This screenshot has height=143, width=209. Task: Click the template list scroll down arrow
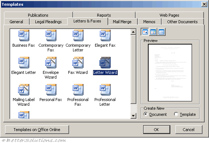[x=133, y=115]
